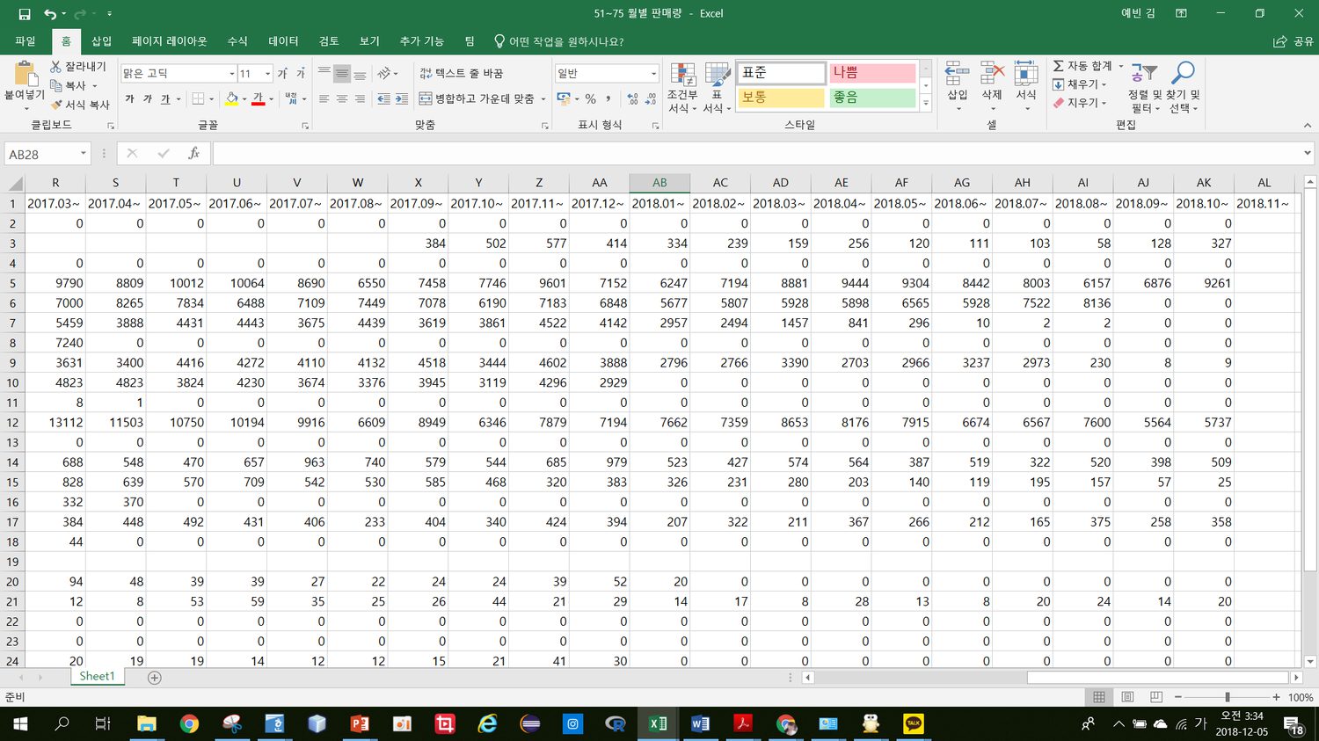Screen dimensions: 1319x741
Task: Select the Sheet1 worksheet tab
Action: point(97,677)
